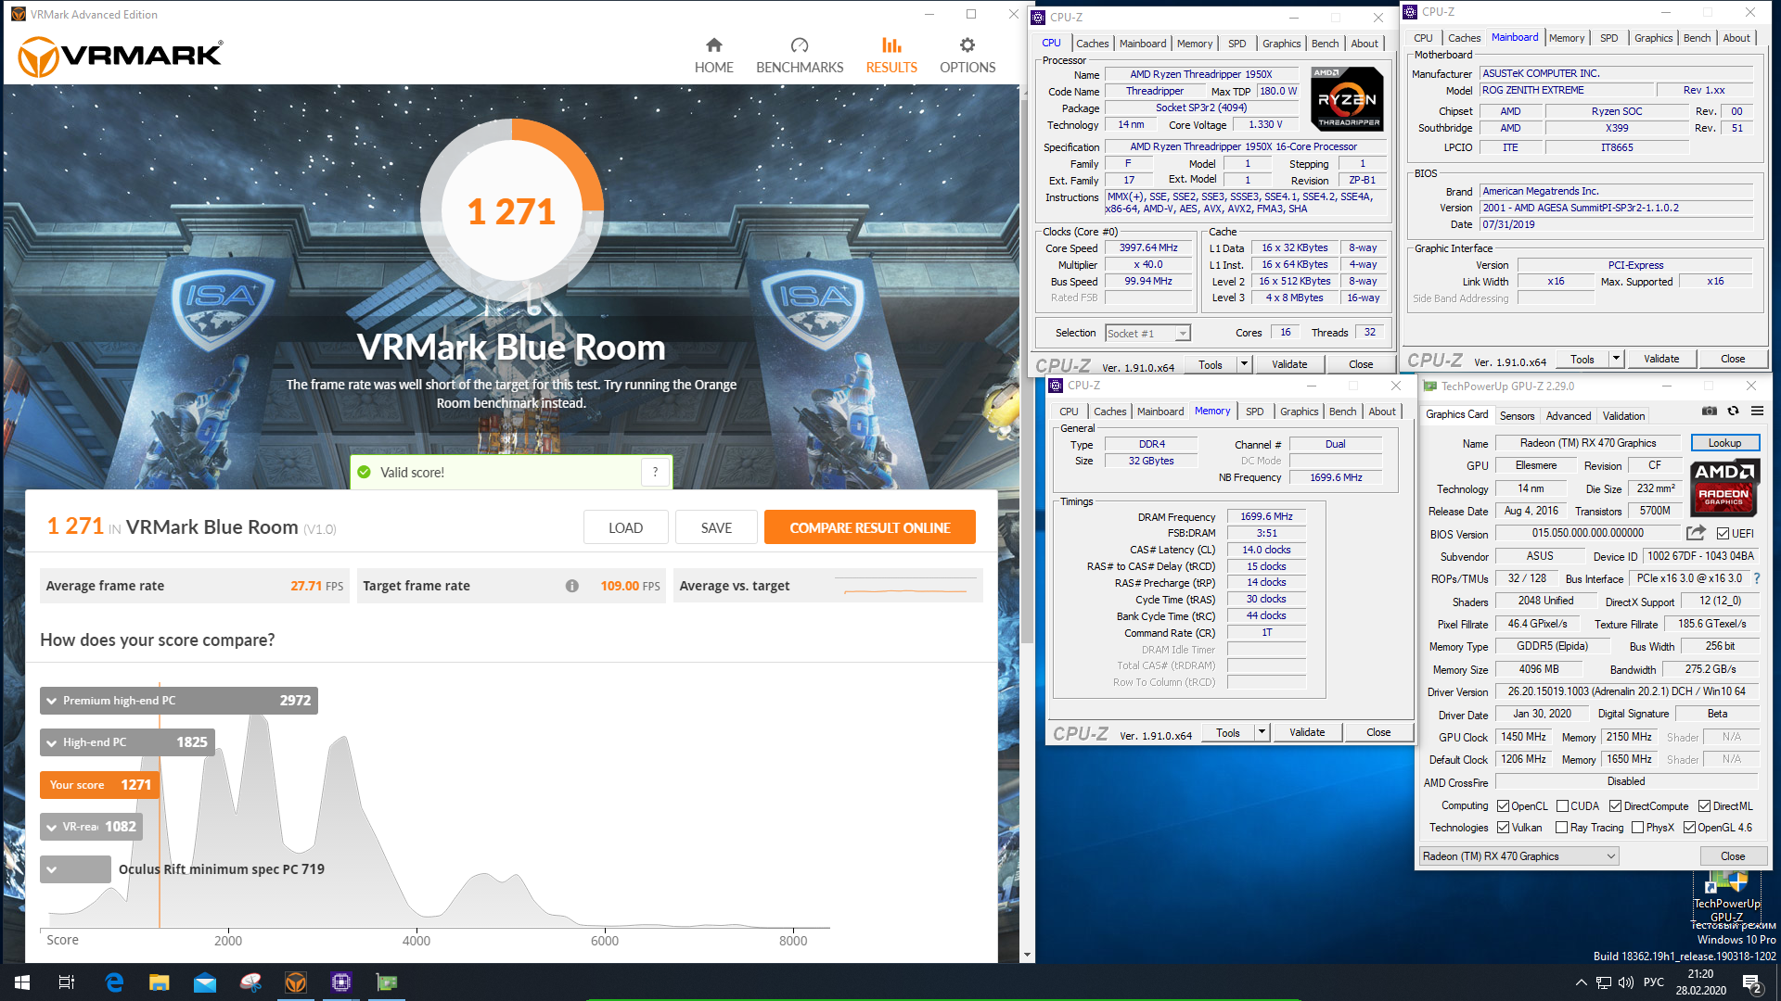Click the SAVE result button

(716, 527)
